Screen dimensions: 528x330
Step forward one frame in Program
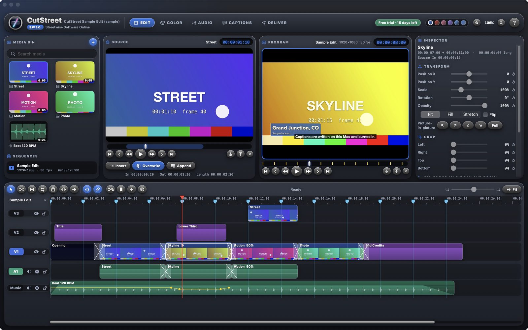pos(318,171)
